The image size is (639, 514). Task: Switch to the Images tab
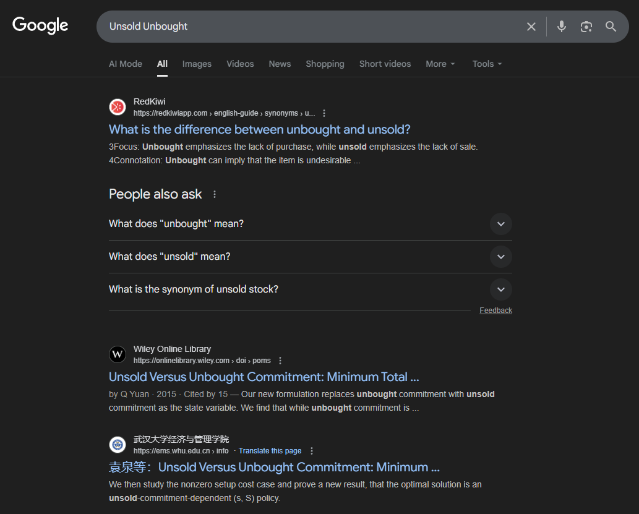(x=197, y=64)
